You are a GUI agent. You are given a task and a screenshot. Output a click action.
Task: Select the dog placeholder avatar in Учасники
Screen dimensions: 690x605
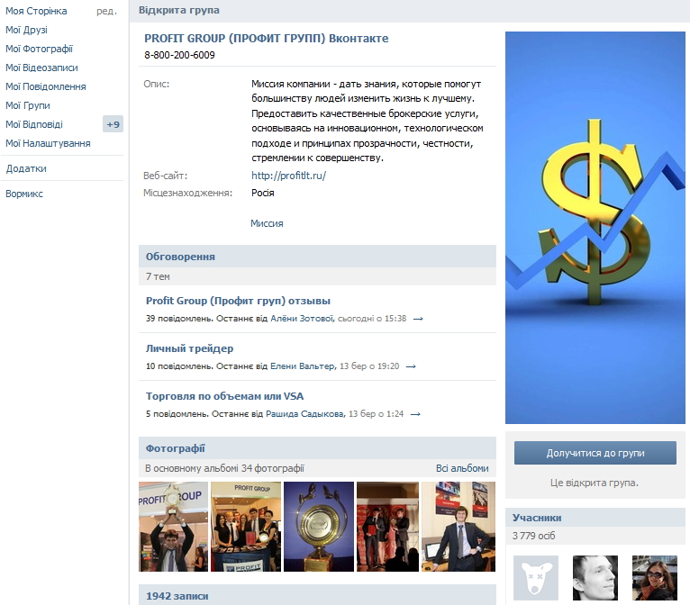pyautogui.click(x=536, y=578)
